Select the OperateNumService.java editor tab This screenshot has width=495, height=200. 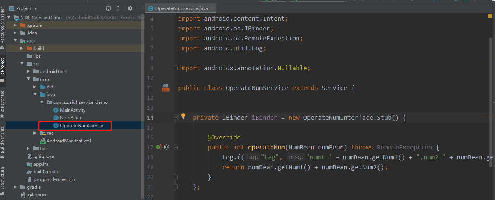pos(180,8)
